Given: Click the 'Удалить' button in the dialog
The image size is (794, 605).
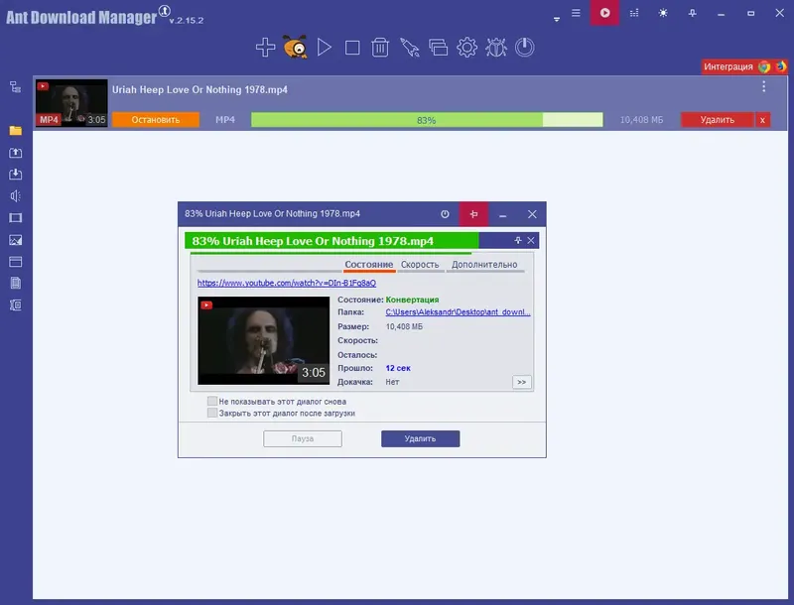Looking at the screenshot, I should [419, 439].
